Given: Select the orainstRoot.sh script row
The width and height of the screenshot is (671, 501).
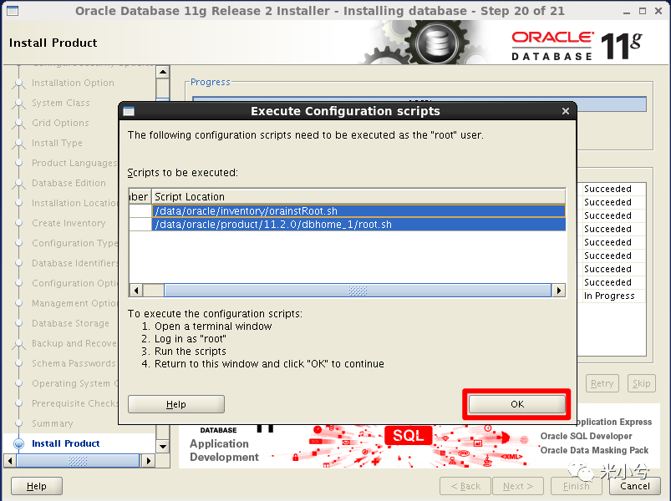Looking at the screenshot, I should pos(358,211).
